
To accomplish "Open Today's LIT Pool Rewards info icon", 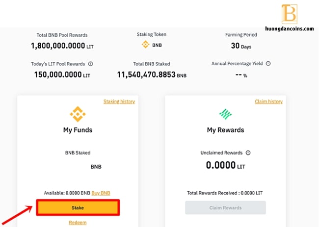I will click(90, 64).
